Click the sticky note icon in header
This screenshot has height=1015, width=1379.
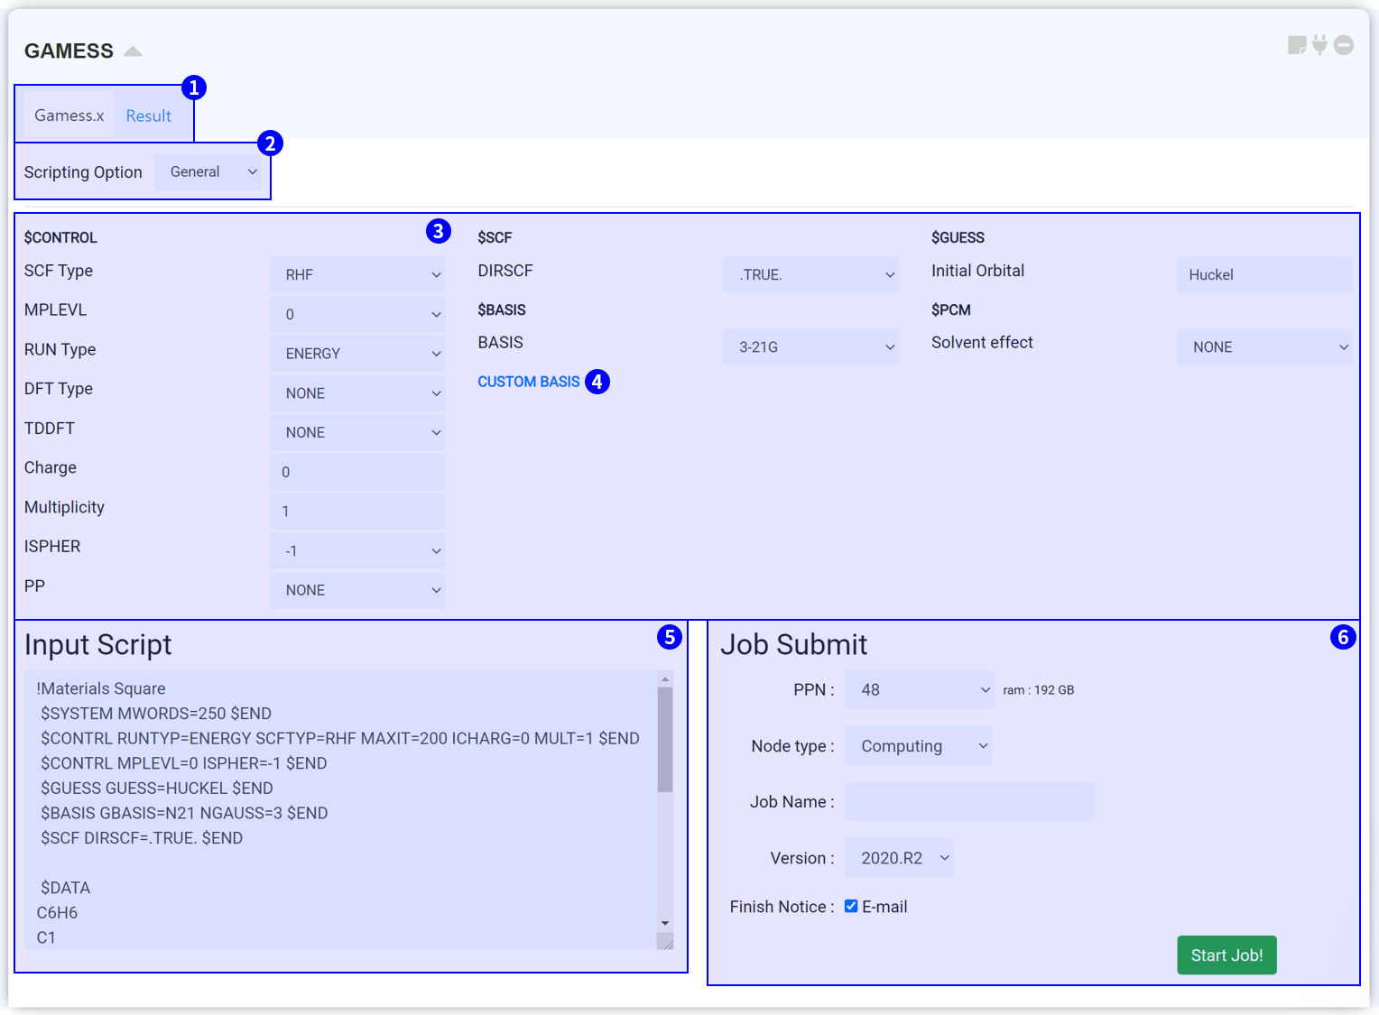pyautogui.click(x=1296, y=45)
